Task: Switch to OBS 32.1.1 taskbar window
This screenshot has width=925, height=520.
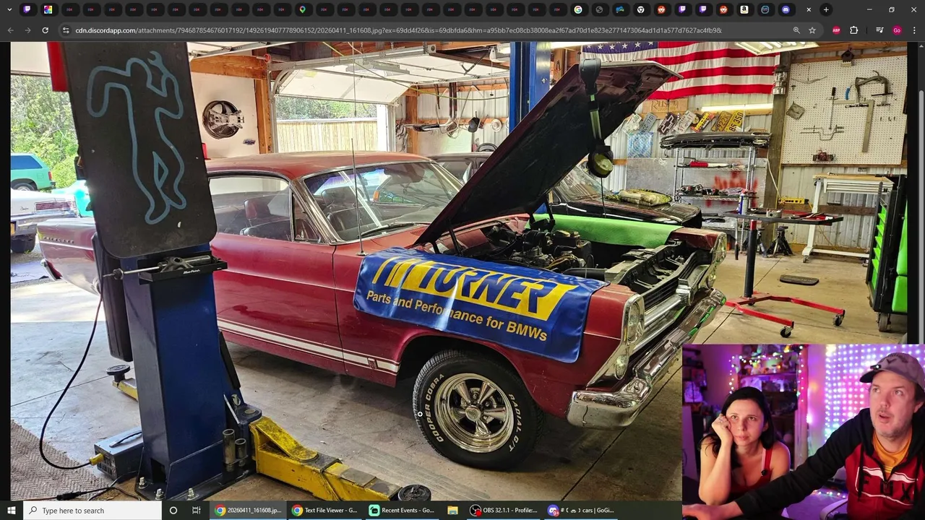Action: pyautogui.click(x=504, y=511)
